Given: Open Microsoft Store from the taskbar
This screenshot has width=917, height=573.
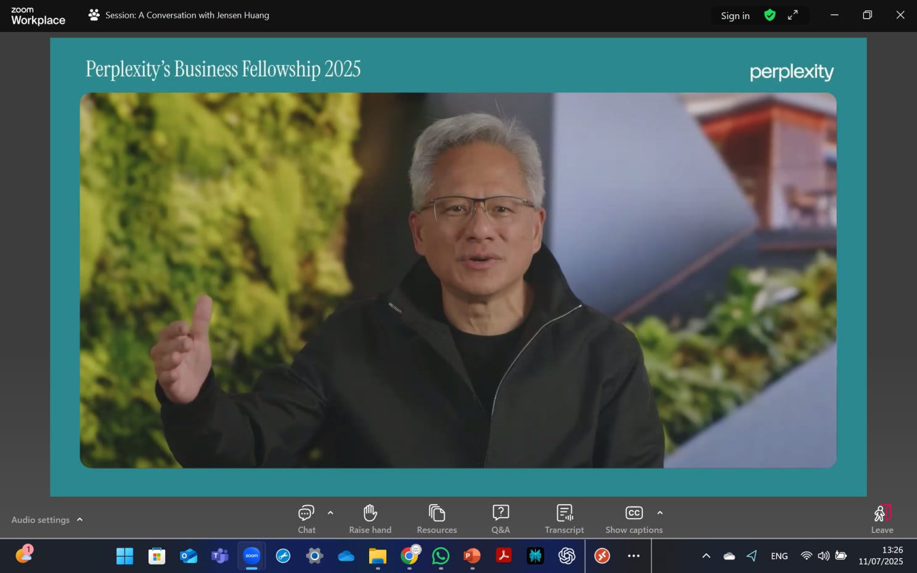Looking at the screenshot, I should tap(157, 556).
